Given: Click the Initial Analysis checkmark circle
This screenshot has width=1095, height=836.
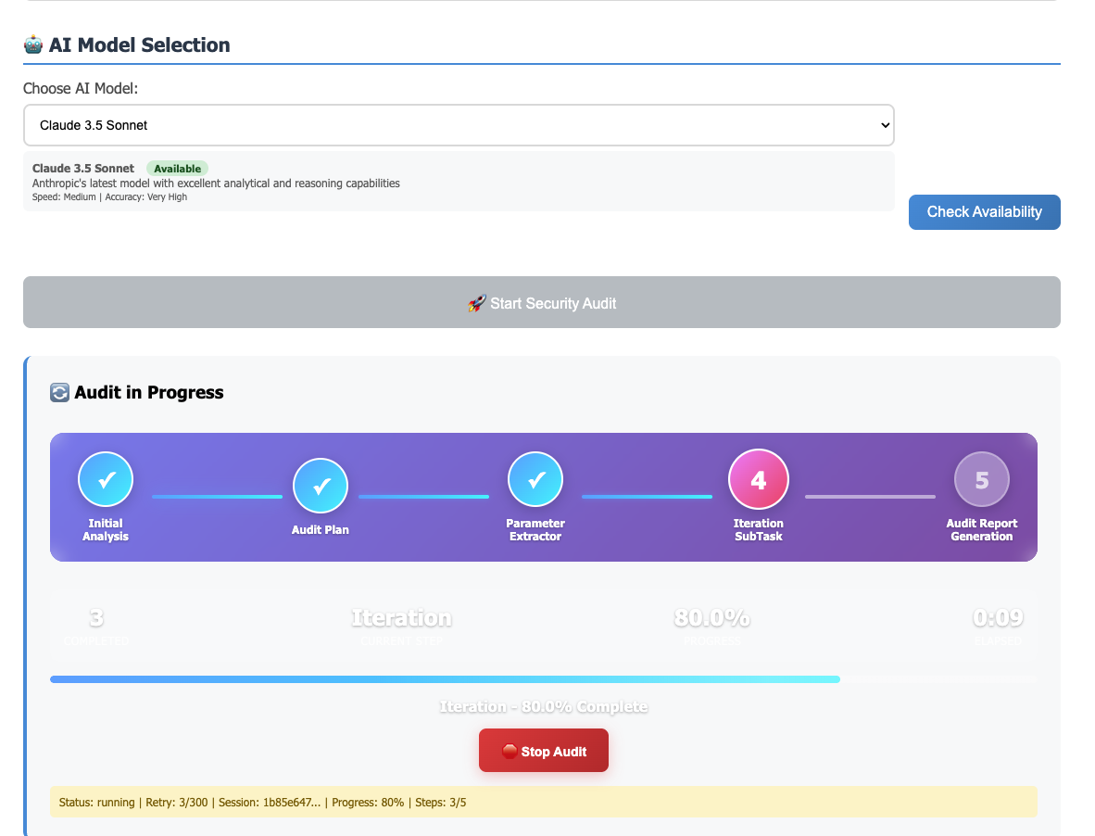Looking at the screenshot, I should [106, 479].
